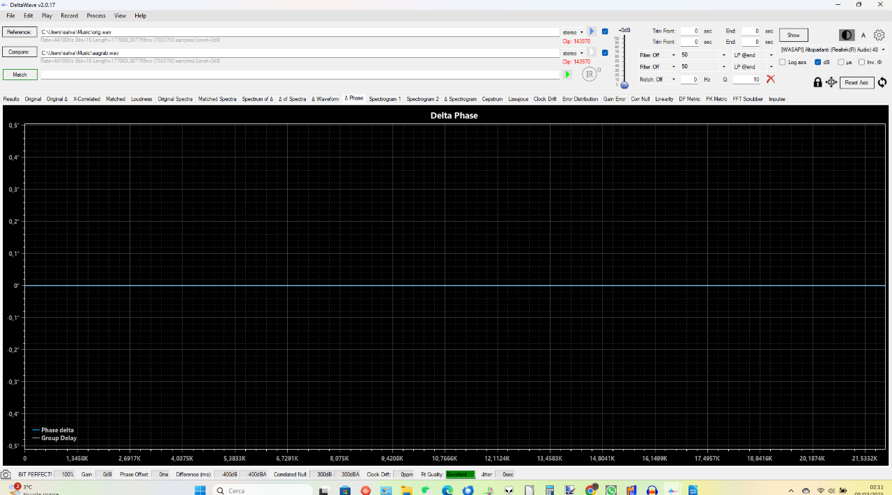Show hidden tray icons chevron

tap(790, 490)
